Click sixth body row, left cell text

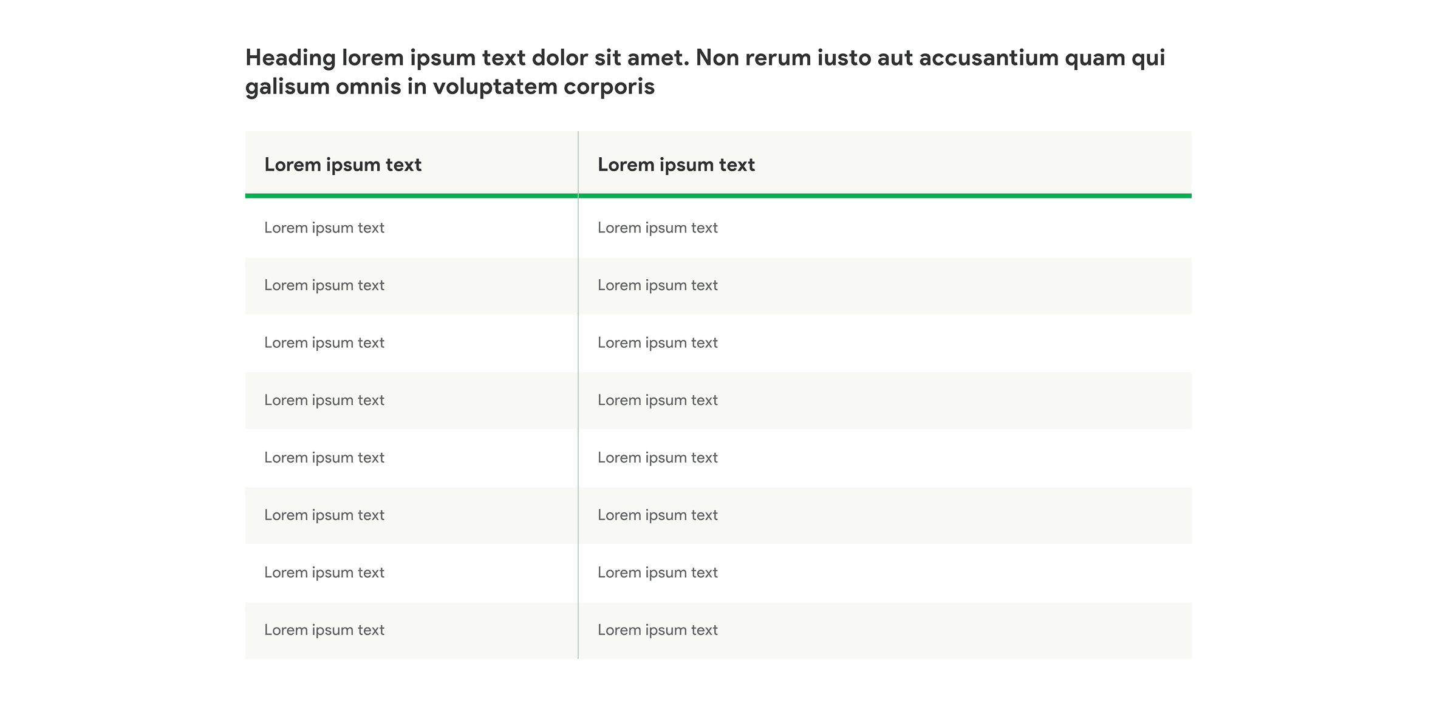pyautogui.click(x=324, y=515)
